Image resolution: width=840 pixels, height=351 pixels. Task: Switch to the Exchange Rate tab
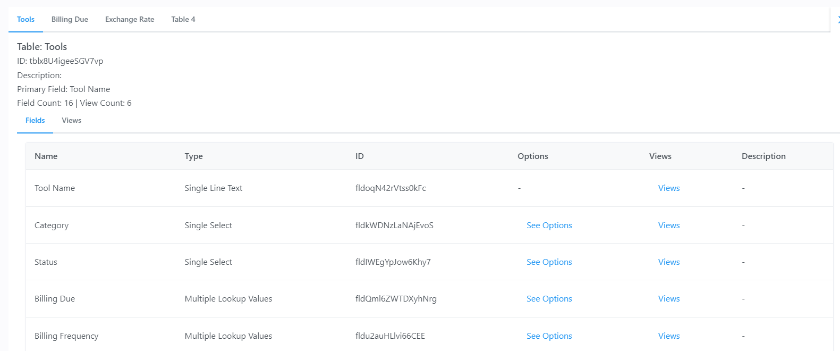(130, 20)
